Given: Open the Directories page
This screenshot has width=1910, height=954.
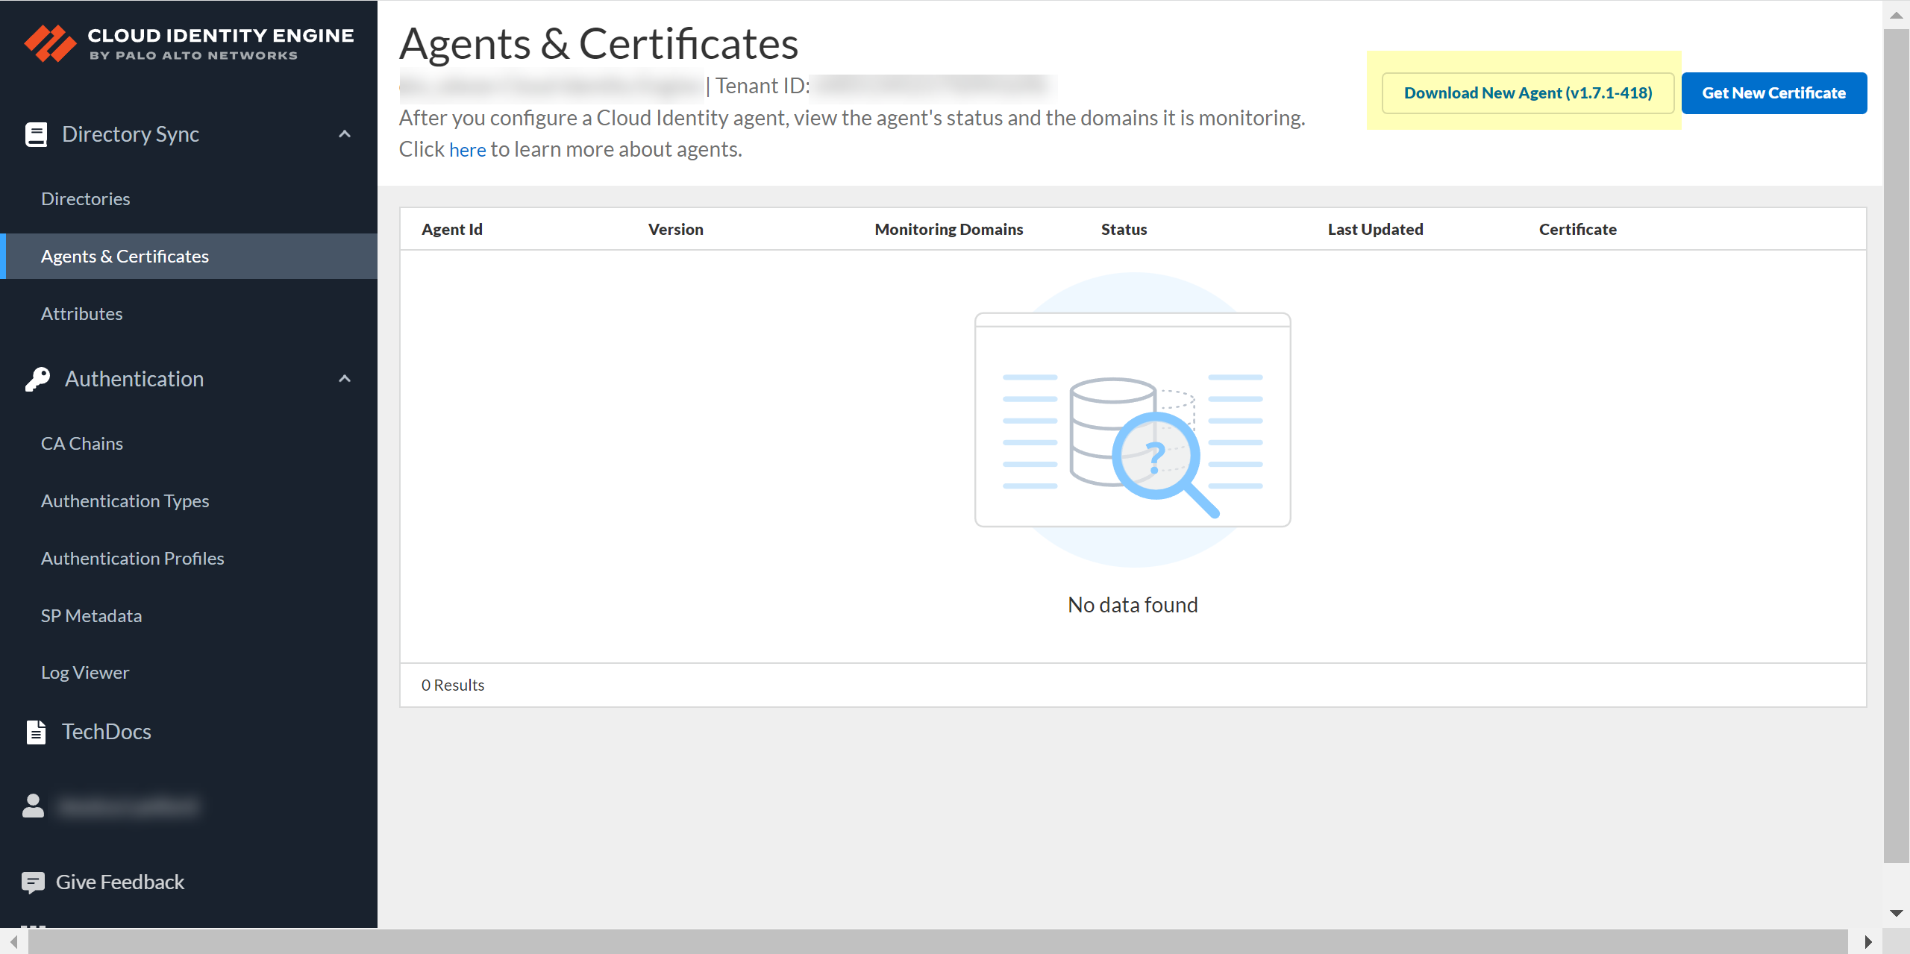Looking at the screenshot, I should [85, 199].
